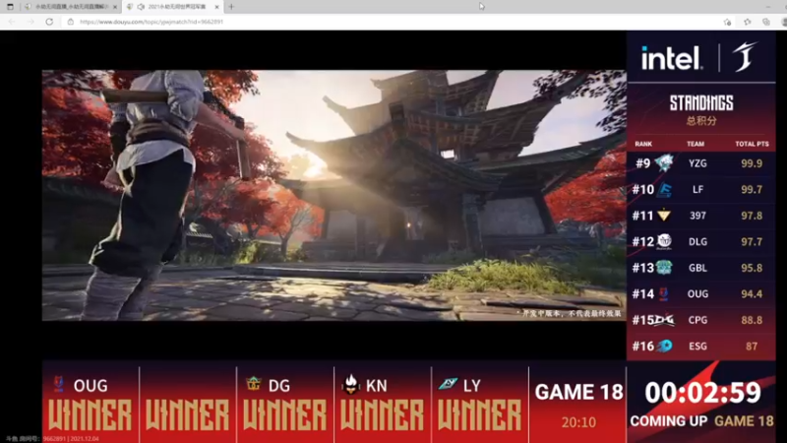Click YZG's total points 99.9
787x443 pixels.
(752, 163)
